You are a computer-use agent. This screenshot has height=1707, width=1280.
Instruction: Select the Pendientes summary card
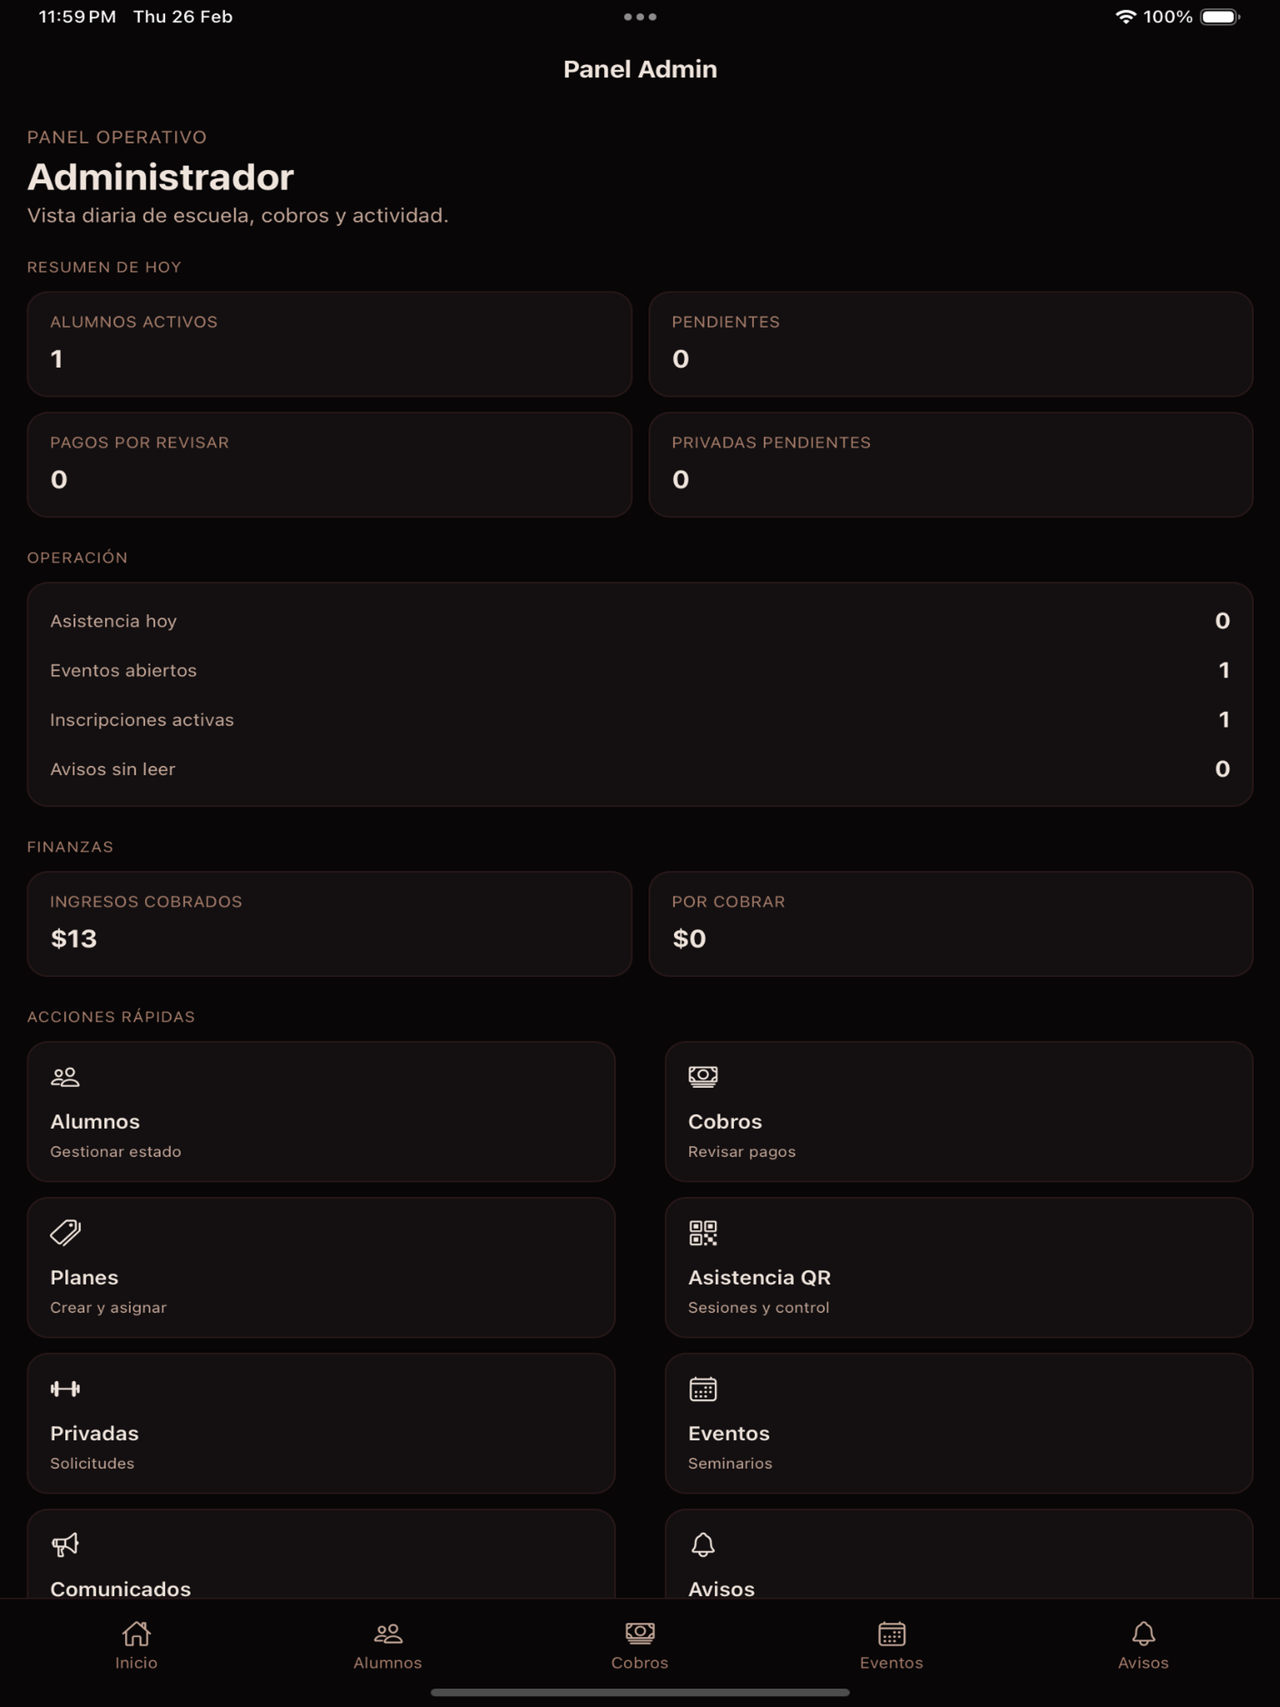[x=951, y=344]
